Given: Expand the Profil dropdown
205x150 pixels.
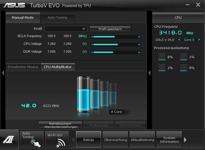Looking at the screenshot, I should click(66, 29).
